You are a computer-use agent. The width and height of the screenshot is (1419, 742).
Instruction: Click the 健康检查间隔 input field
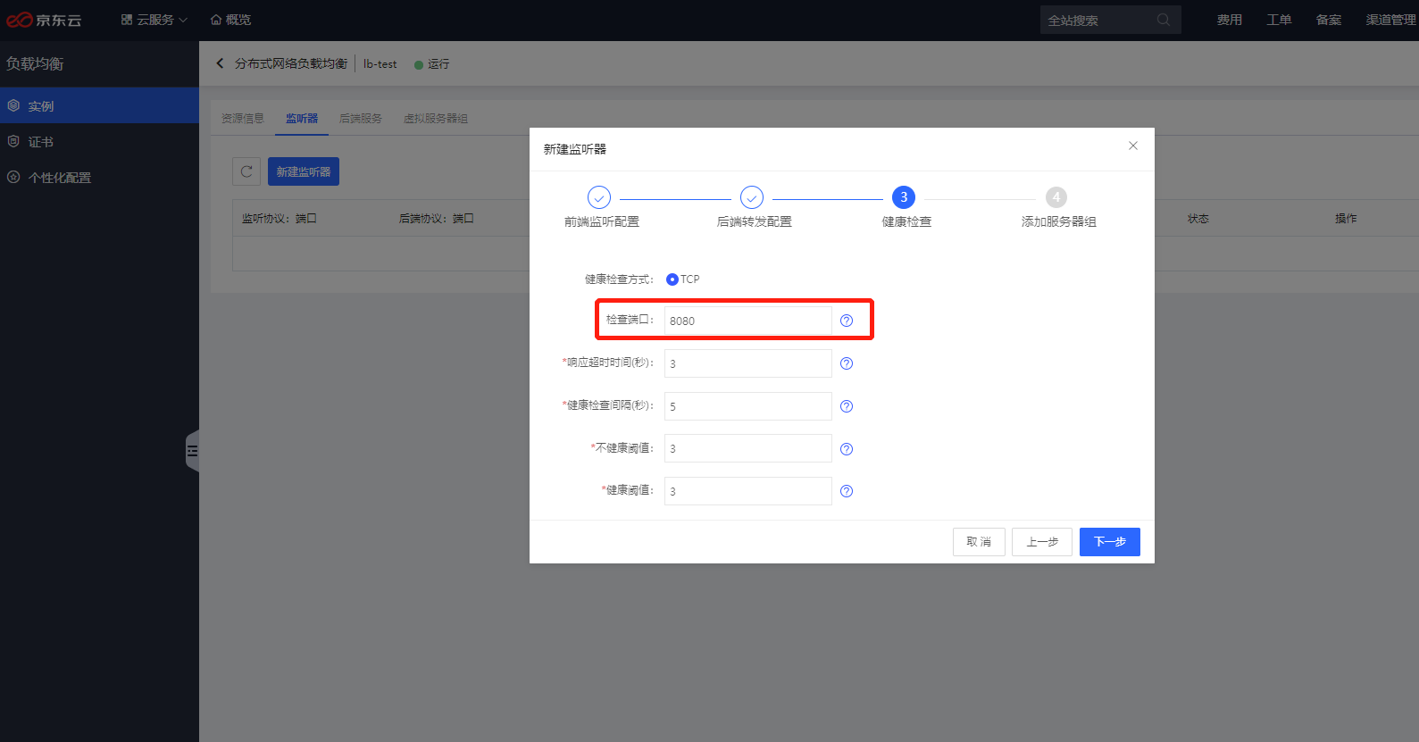(x=748, y=406)
